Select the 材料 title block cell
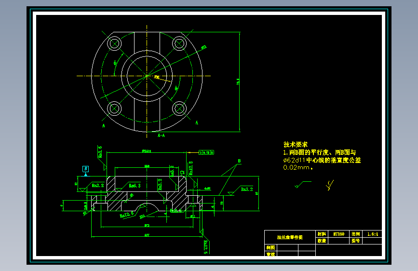This screenshot has width=418, height=271. (x=322, y=234)
